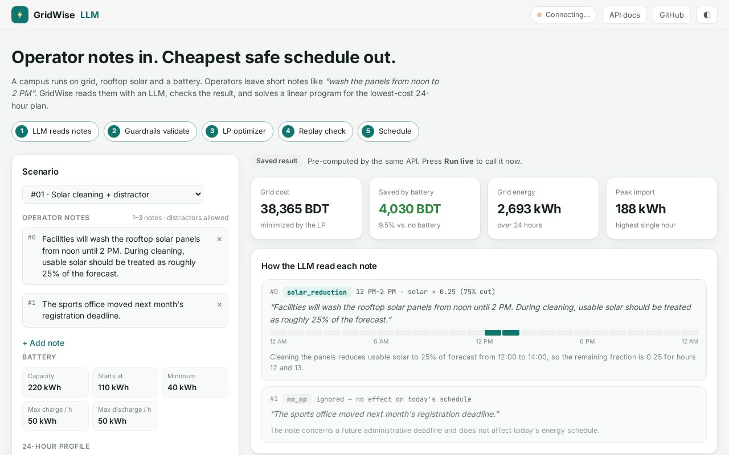Click the Max charge / h field

click(56, 416)
